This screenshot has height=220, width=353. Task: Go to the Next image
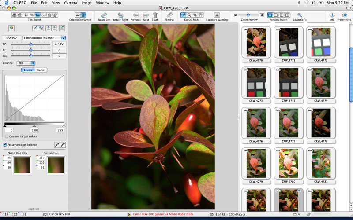(146, 15)
